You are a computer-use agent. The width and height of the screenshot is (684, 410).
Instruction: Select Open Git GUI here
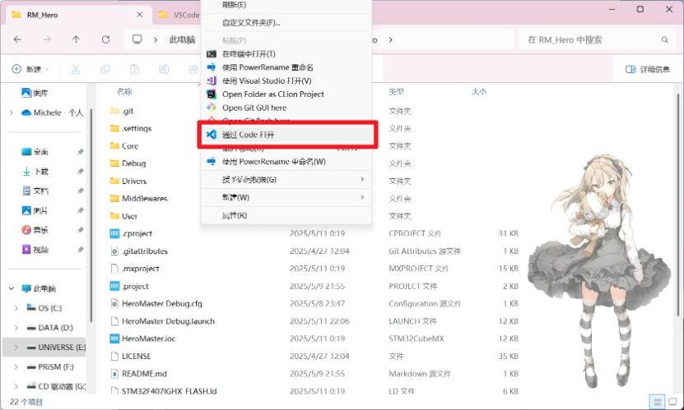coord(286,108)
